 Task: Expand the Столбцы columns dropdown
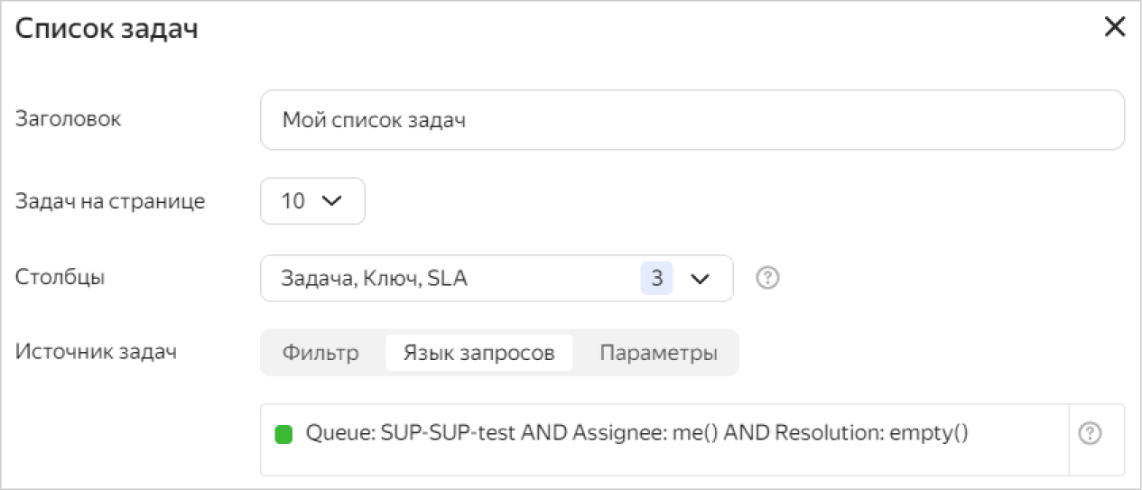point(497,279)
